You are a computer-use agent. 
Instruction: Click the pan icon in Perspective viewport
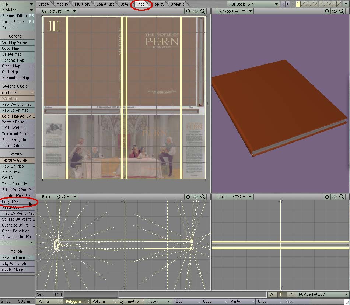point(327,11)
